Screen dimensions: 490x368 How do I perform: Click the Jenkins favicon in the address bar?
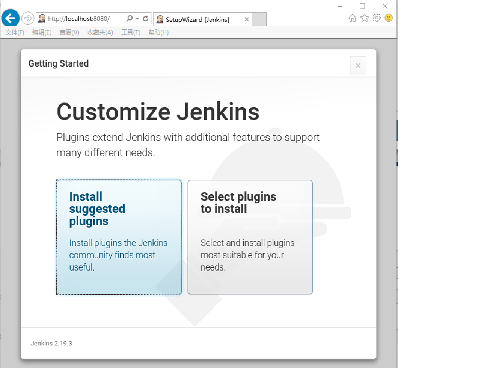[x=42, y=19]
